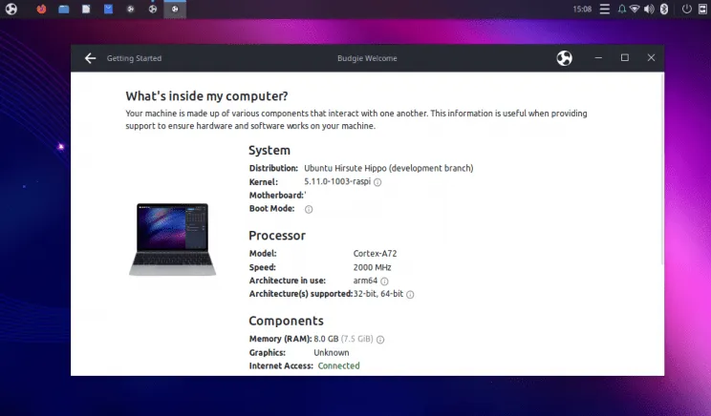Click the info icon beside Boot Mode
This screenshot has width=711, height=416.
pyautogui.click(x=309, y=209)
